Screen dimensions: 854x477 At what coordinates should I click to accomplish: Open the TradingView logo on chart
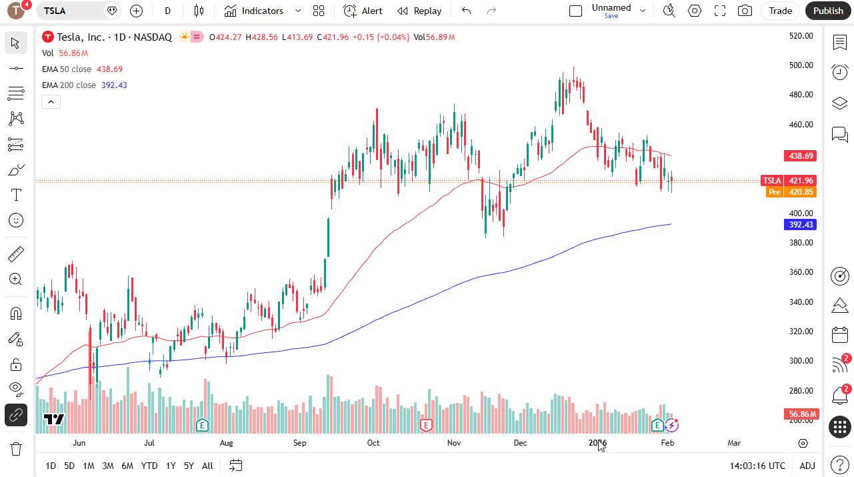tap(53, 419)
